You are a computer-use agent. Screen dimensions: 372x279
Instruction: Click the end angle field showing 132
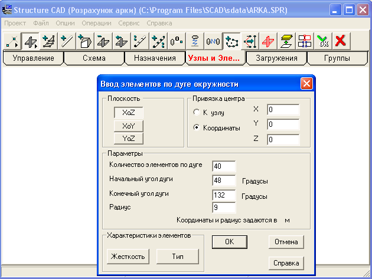tap(224, 195)
